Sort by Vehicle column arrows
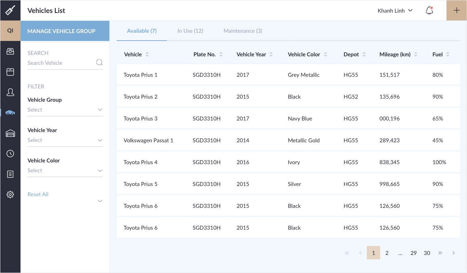 (147, 54)
